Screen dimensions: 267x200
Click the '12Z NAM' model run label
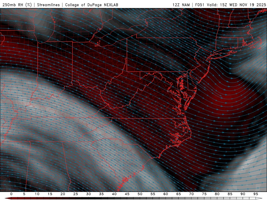point(181,5)
